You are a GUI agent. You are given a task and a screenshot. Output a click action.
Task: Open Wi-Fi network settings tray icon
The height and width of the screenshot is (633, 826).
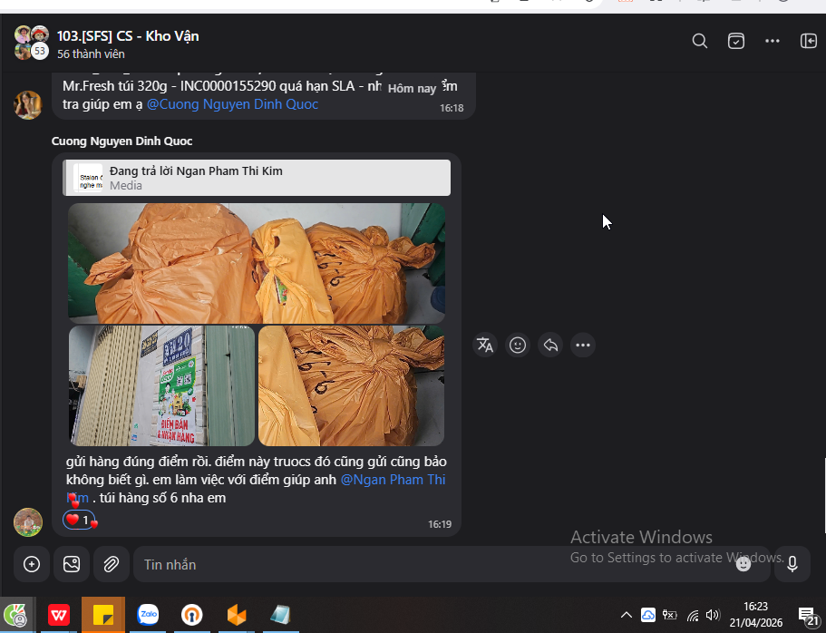click(x=692, y=615)
